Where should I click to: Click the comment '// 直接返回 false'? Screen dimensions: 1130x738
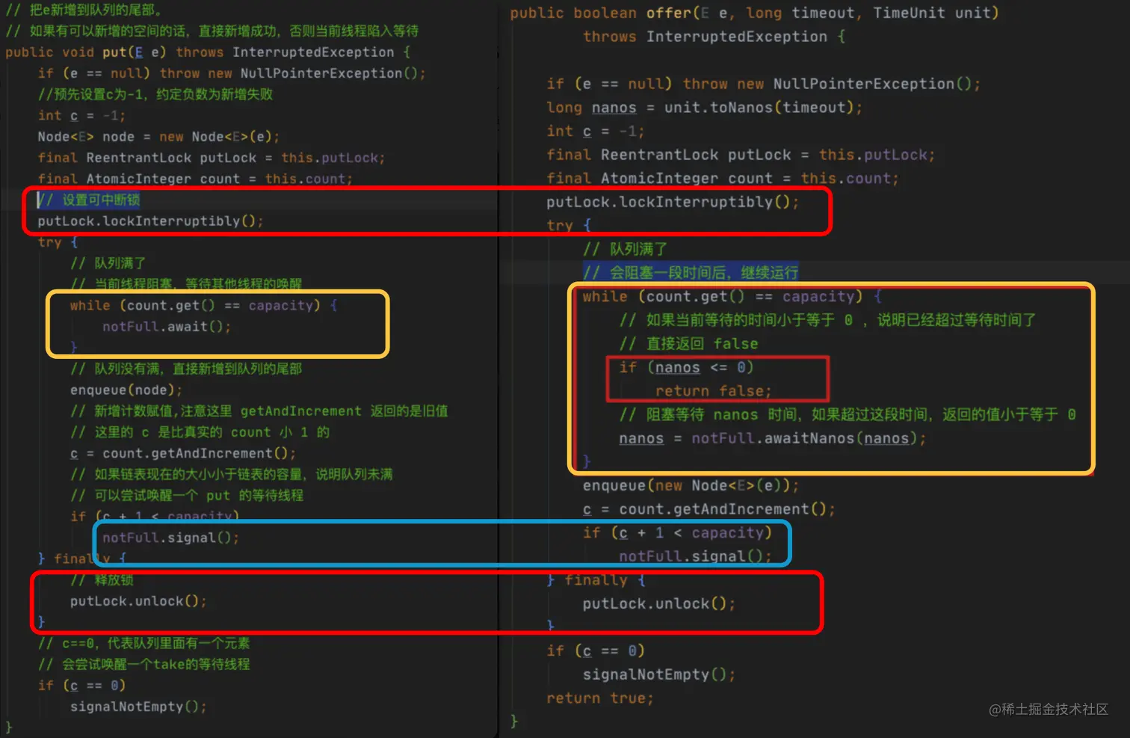click(x=689, y=343)
